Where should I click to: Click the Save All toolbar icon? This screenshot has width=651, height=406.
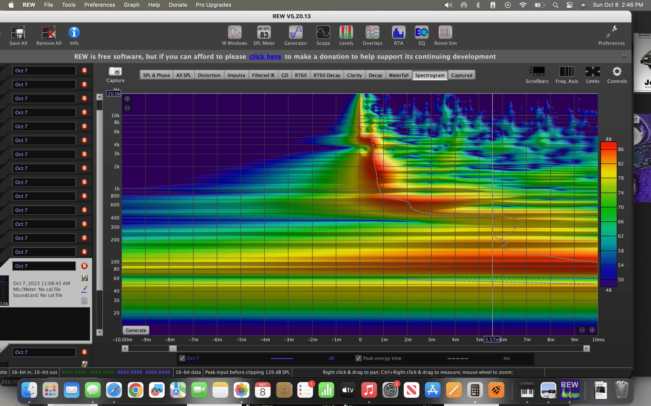[x=18, y=35]
